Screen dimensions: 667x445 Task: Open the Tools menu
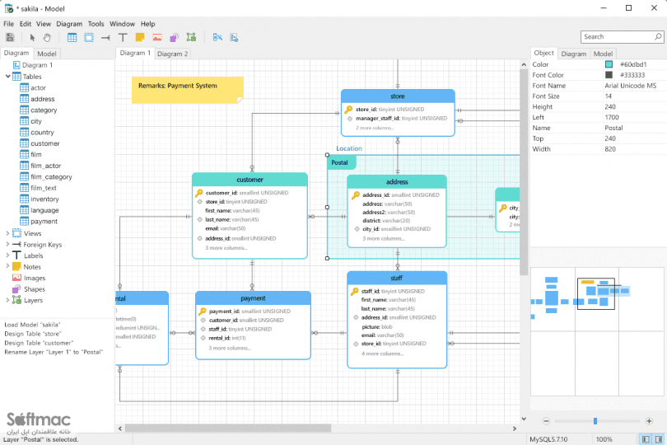[x=96, y=24]
